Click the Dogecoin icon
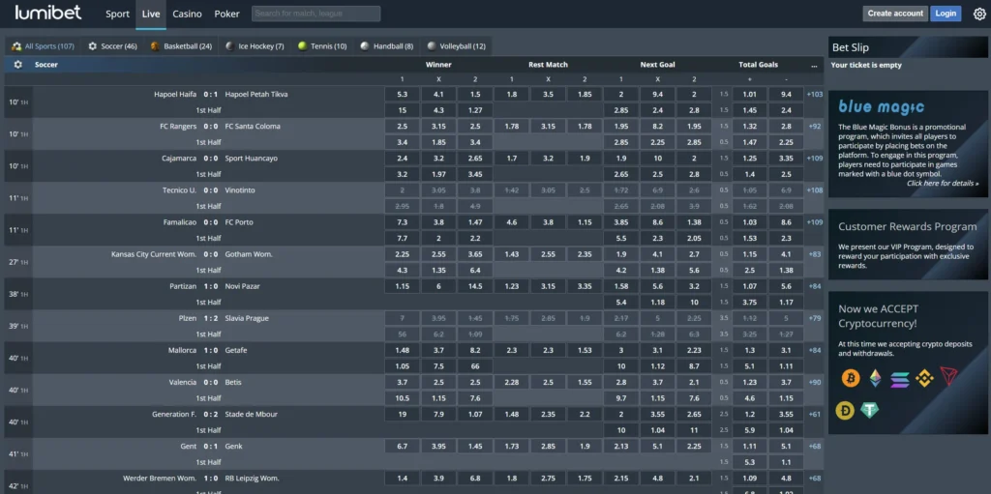The height and width of the screenshot is (494, 991). point(844,411)
